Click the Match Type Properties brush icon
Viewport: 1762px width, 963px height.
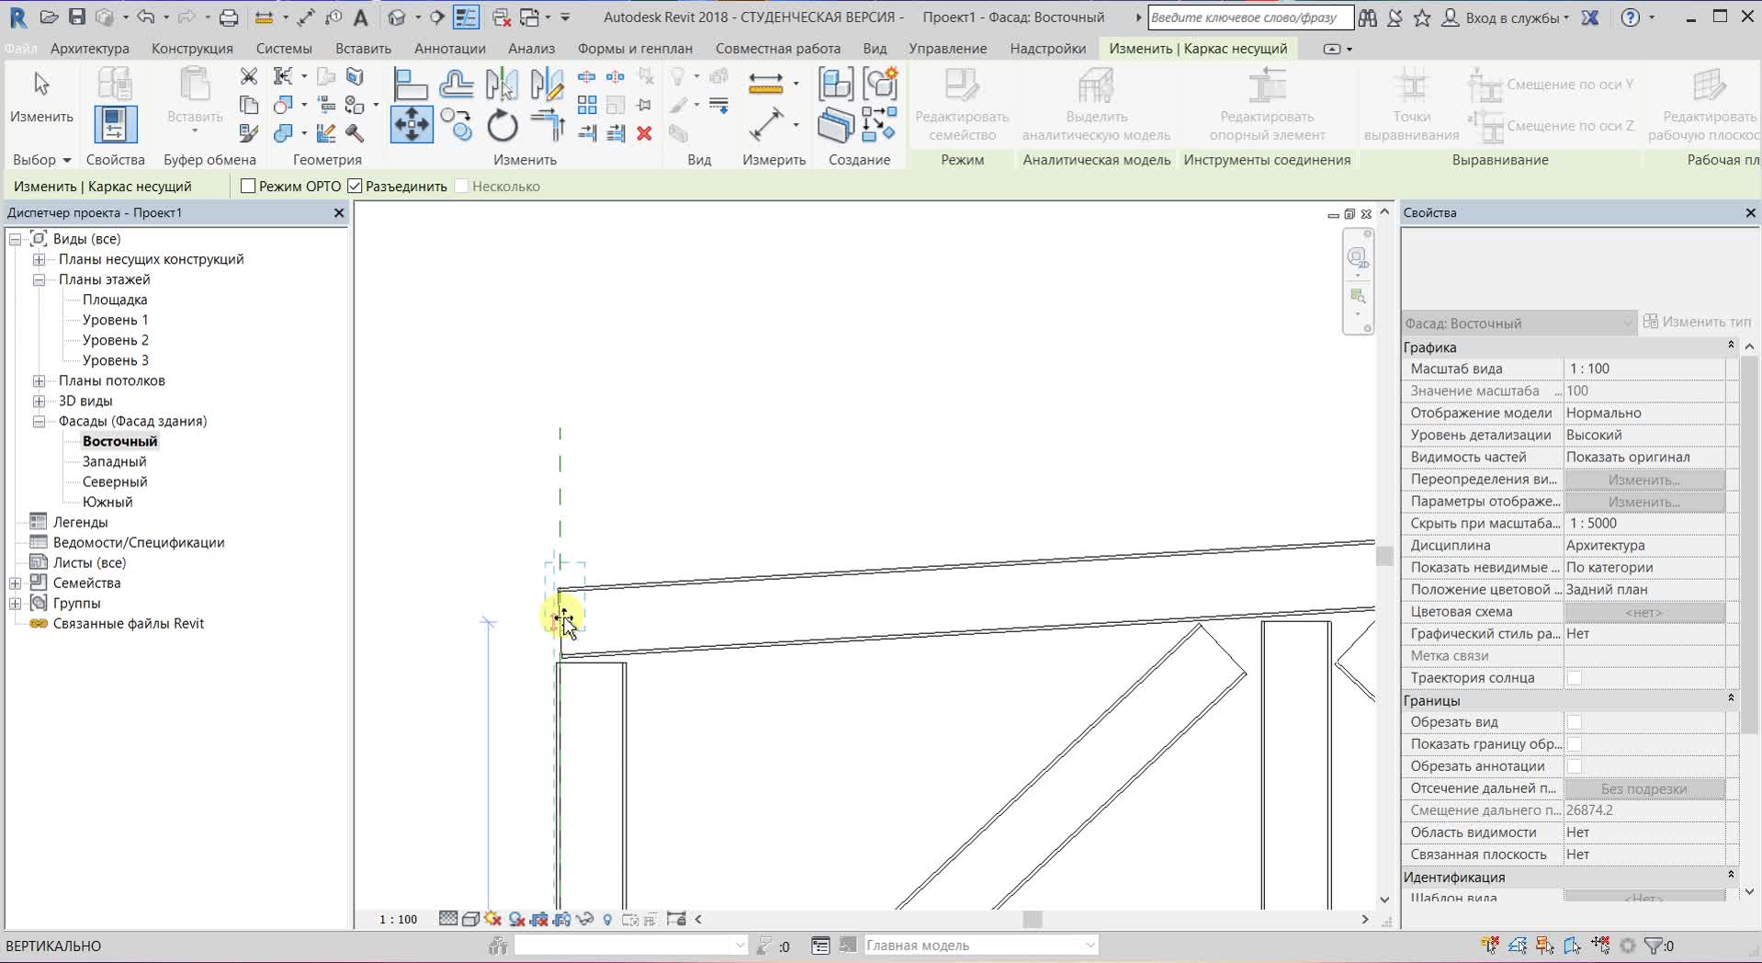(248, 133)
